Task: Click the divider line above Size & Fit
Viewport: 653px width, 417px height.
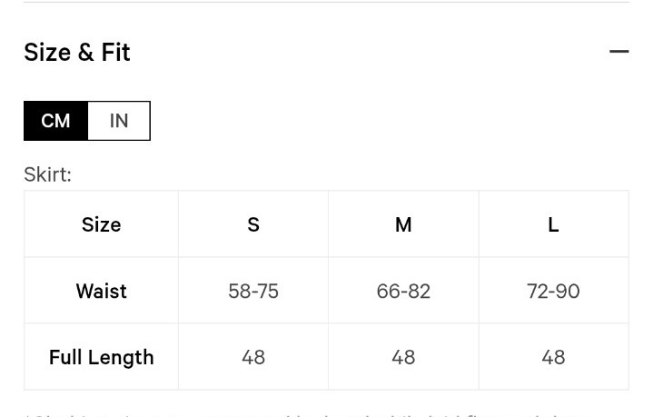Action: [x=327, y=2]
